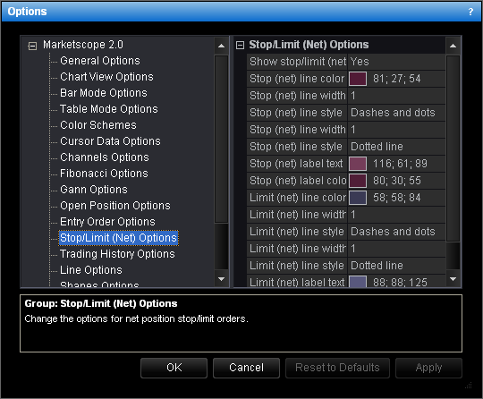Click the help question mark icon

point(470,12)
